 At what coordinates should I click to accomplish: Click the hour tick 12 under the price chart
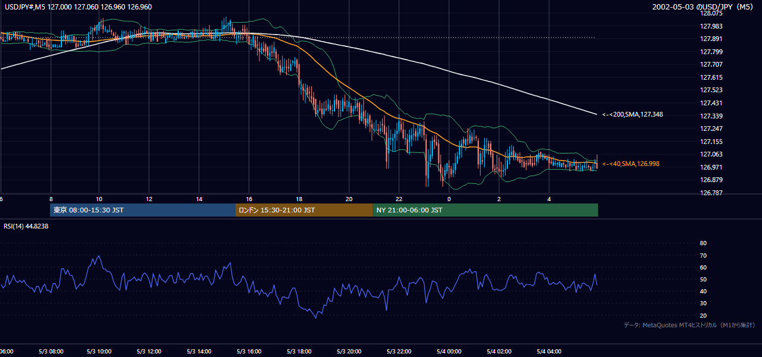[x=149, y=199]
